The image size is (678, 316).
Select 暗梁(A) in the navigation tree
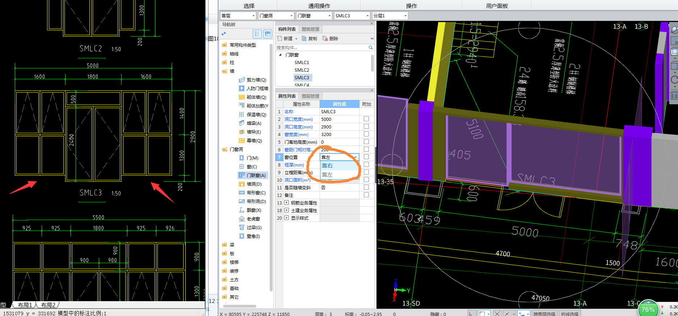[250, 123]
